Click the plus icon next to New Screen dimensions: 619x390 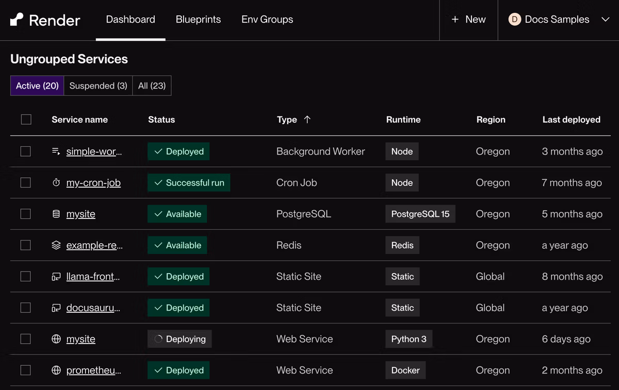coord(455,20)
